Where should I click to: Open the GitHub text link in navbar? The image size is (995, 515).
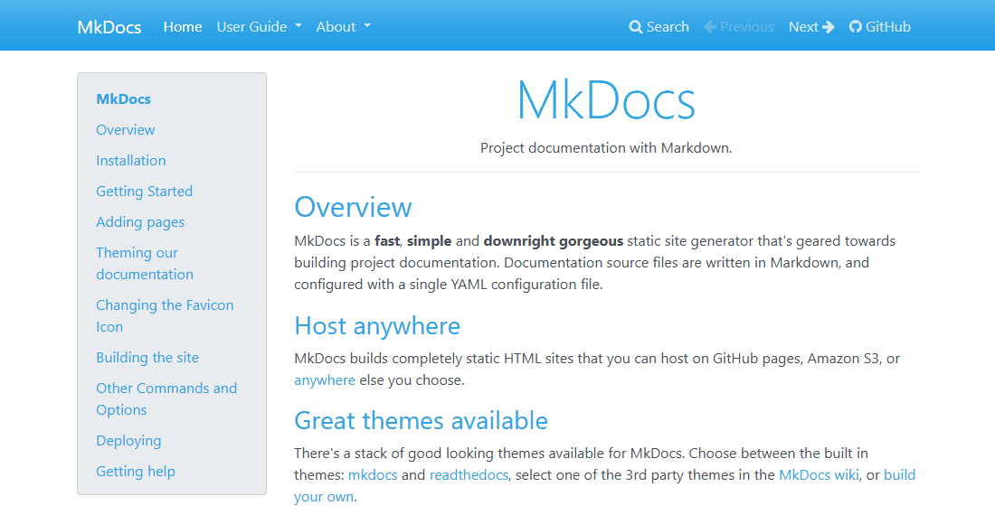[887, 26]
